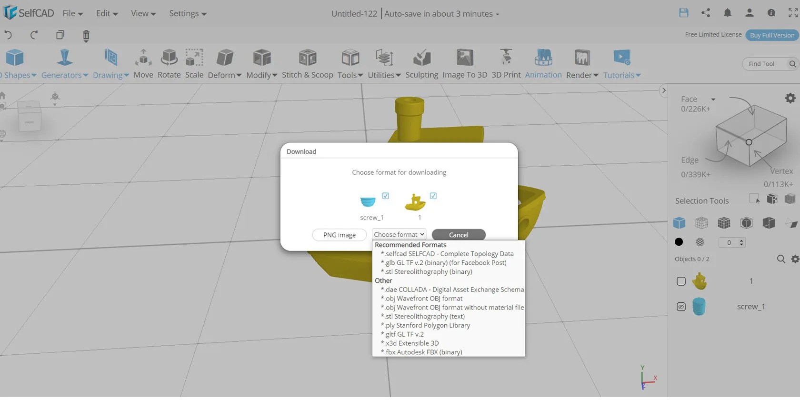This screenshot has width=800, height=400.
Task: Click Auto-save in about 3 minutes
Action: pos(442,14)
